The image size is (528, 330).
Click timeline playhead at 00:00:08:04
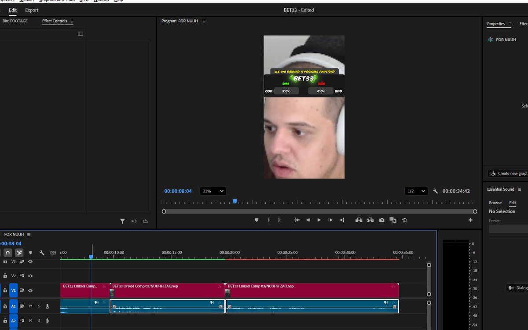pyautogui.click(x=91, y=257)
